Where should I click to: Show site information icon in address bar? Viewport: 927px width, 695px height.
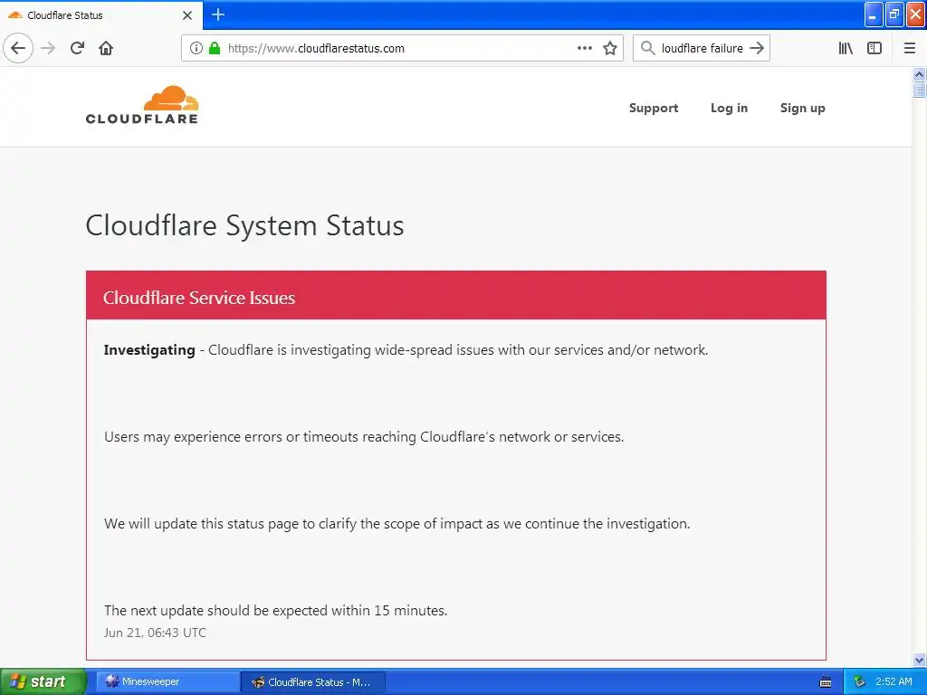(196, 48)
